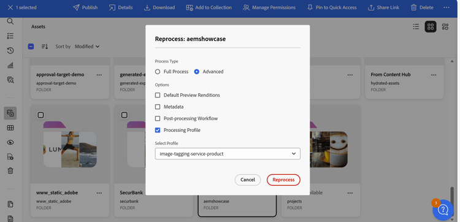Select the Advanced radio button
Image resolution: width=460 pixels, height=222 pixels.
(197, 72)
